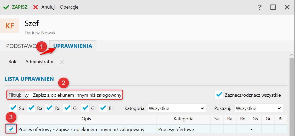The image size is (295, 136).
Task: Click the green ZAPISZ checkmark icon
Action: tap(6, 7)
